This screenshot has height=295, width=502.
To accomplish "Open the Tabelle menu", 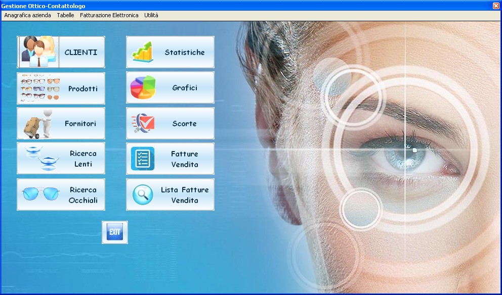I will 65,15.
